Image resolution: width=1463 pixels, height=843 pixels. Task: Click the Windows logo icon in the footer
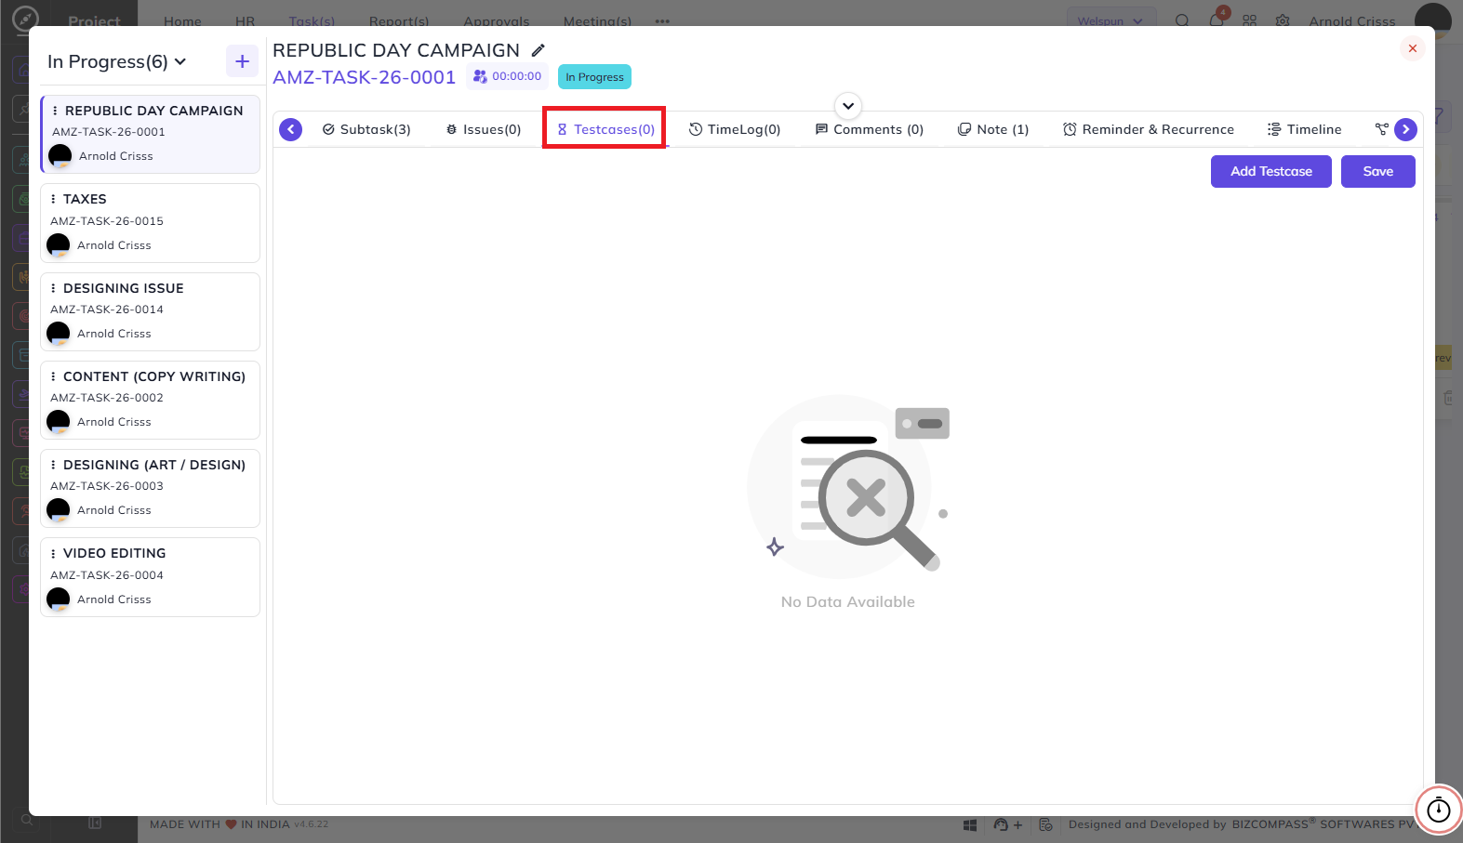click(x=970, y=824)
